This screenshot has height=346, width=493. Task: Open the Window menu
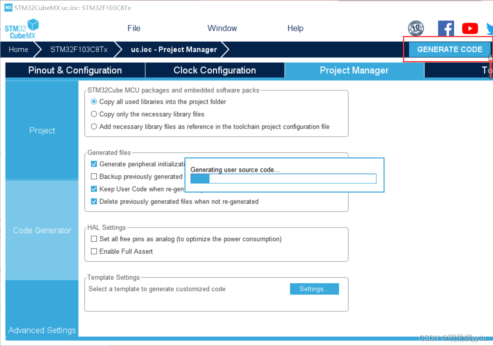coord(222,28)
